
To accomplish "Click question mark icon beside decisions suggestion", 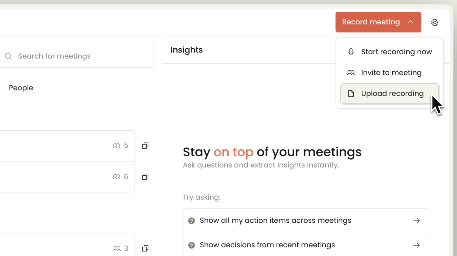I will [x=192, y=245].
